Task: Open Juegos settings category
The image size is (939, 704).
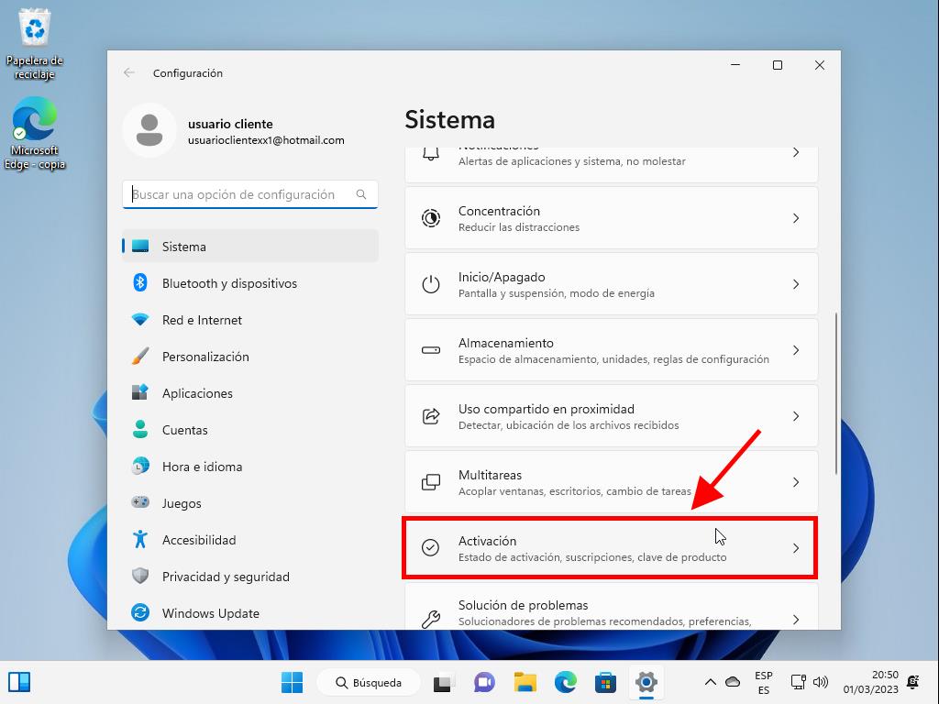Action: pos(182,503)
